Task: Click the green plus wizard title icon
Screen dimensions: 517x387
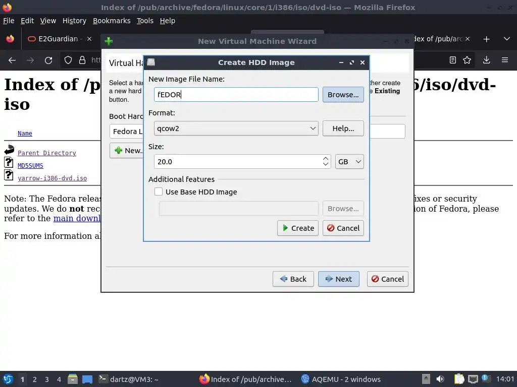Action: (x=109, y=41)
